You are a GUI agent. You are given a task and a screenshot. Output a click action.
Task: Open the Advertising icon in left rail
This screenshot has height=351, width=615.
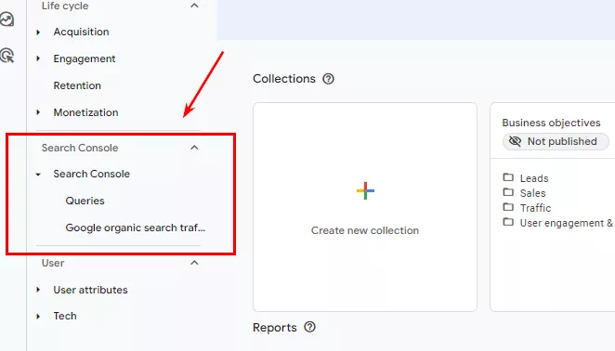[7, 56]
